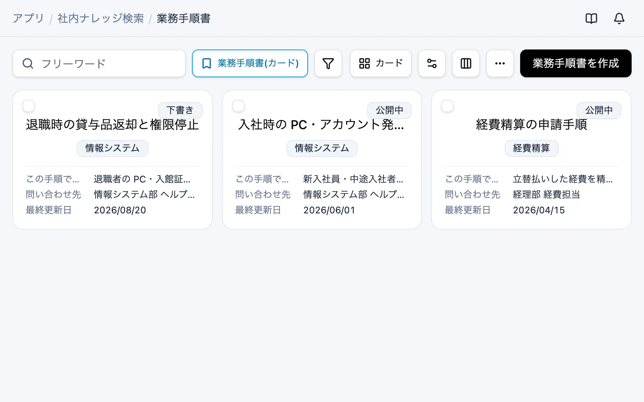Screen dimensions: 644x402
Task: Click 業務手順書 breadcrumb
Action: [183, 19]
